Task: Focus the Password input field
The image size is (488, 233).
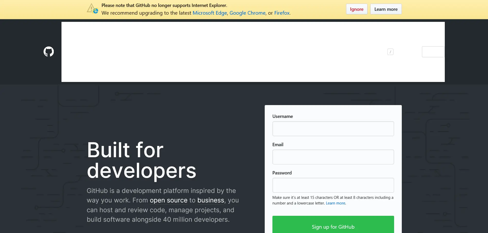Action: coord(333,185)
